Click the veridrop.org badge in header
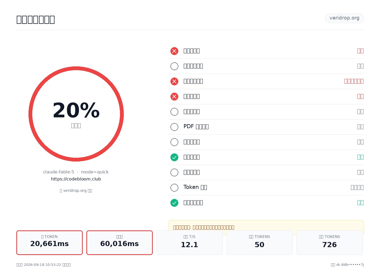 344,18
